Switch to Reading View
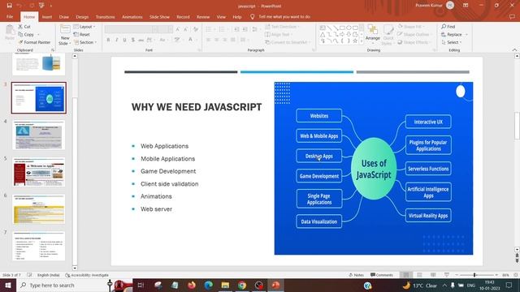Viewport: 520px width, 292px height. 433,275
